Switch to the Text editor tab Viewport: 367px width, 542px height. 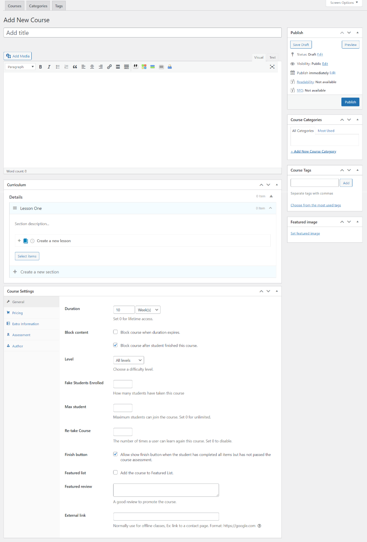pos(272,57)
